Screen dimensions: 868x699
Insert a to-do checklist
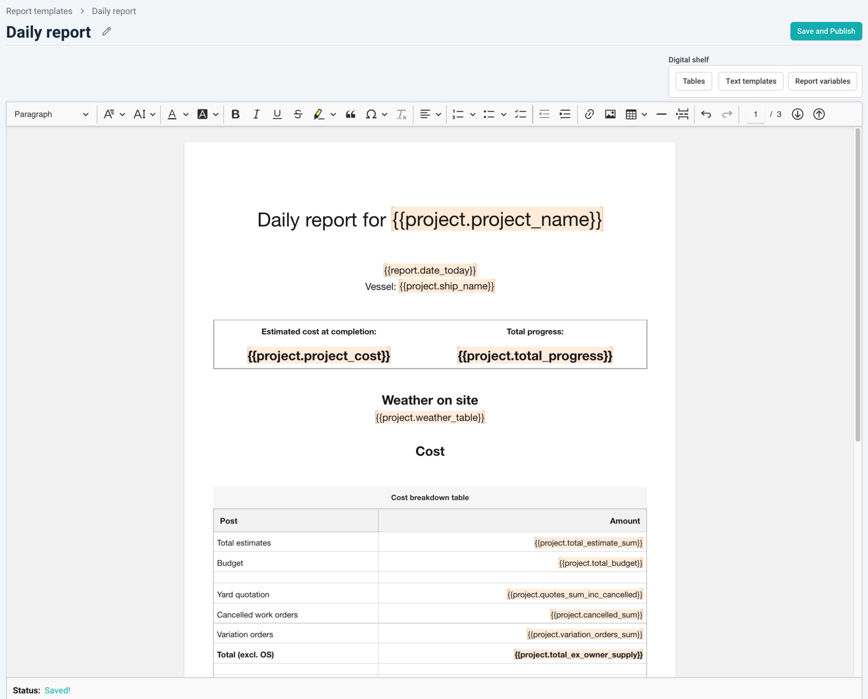(520, 114)
